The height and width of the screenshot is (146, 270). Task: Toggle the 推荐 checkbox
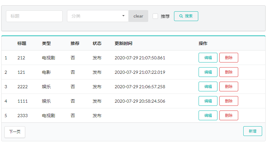click(x=155, y=16)
